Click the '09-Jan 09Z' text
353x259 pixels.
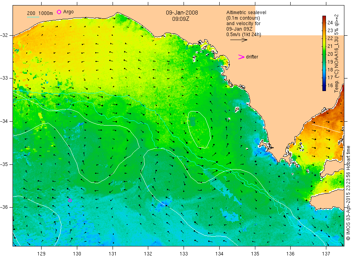[x=239, y=29]
